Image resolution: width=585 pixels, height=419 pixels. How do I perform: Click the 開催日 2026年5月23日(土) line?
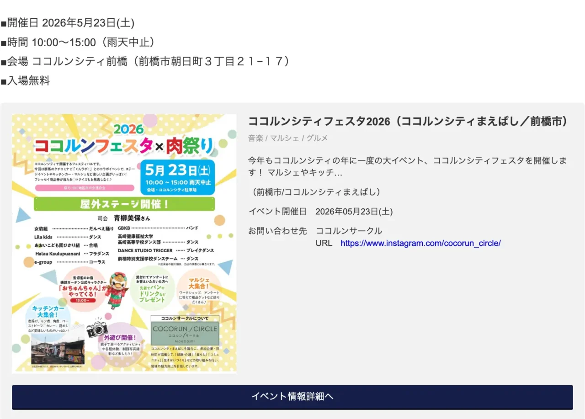tap(68, 23)
